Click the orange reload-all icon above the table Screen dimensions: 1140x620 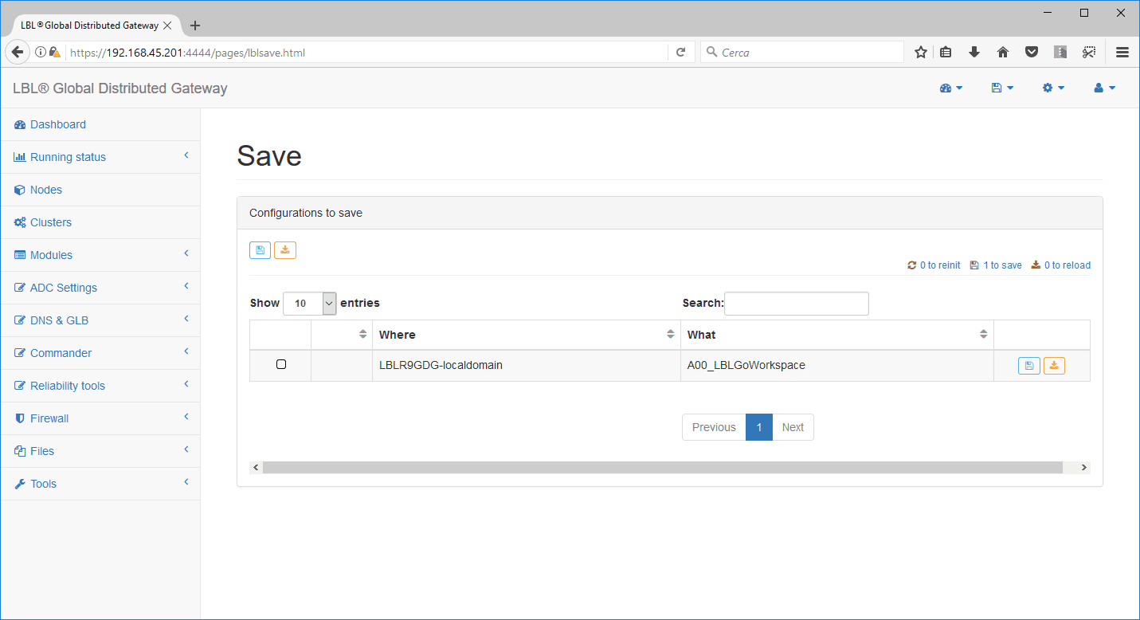[285, 250]
